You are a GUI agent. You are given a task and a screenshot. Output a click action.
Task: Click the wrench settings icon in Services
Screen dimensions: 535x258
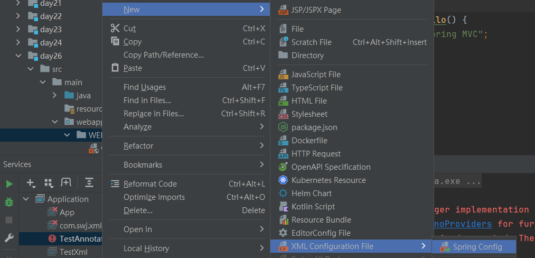click(9, 238)
